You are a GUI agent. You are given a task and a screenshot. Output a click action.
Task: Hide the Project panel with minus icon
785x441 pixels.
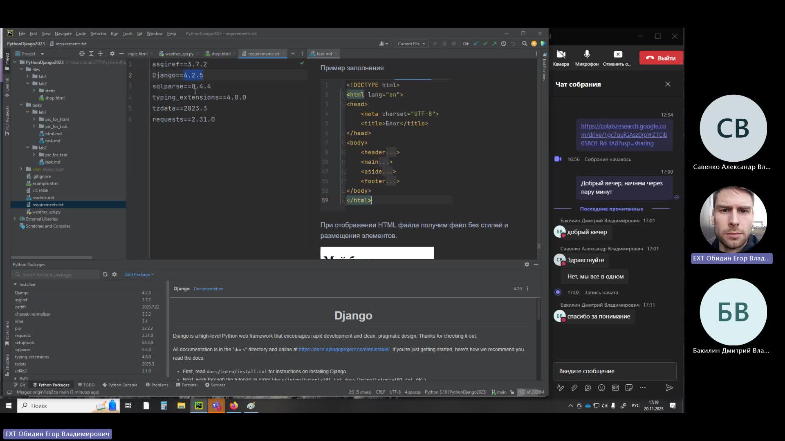(121, 53)
